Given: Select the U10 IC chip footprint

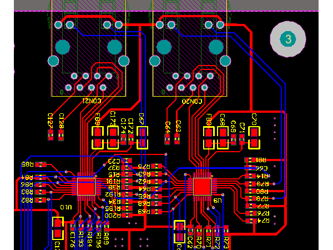Looking at the screenshot, I should [x=86, y=186].
